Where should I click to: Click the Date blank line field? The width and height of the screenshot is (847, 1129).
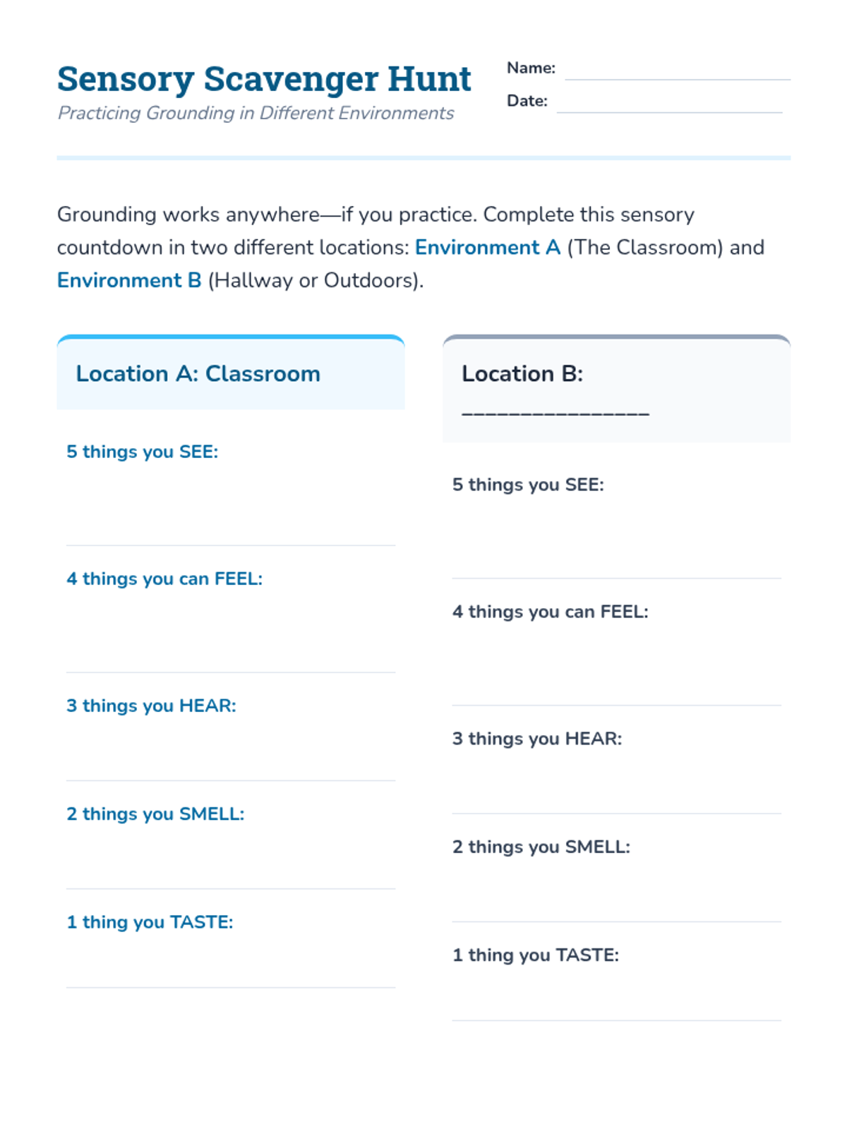(669, 103)
